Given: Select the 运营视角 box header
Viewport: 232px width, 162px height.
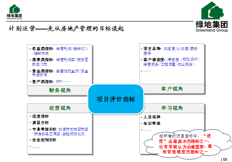Looking at the screenshot, I should coord(60,108).
